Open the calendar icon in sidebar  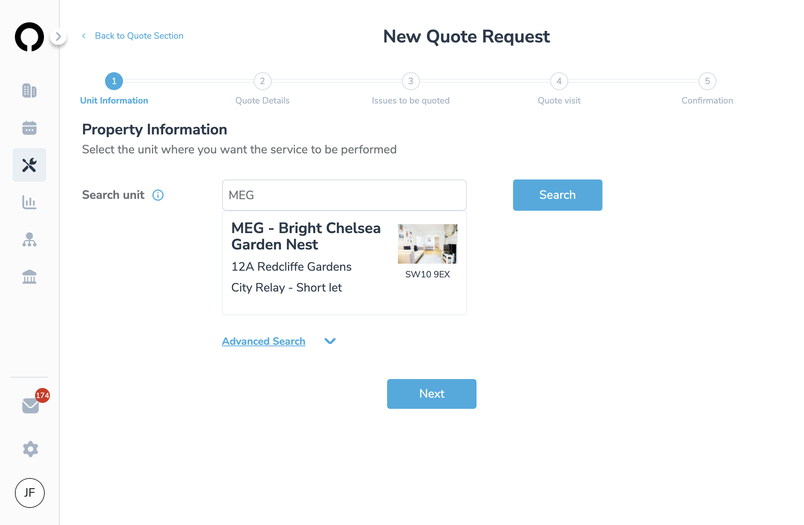point(29,128)
